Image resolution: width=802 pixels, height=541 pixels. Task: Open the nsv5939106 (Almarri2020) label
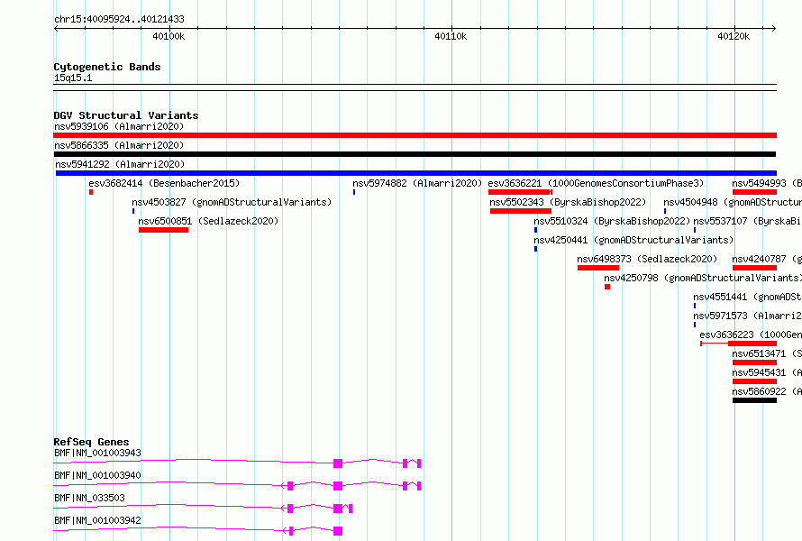[119, 126]
